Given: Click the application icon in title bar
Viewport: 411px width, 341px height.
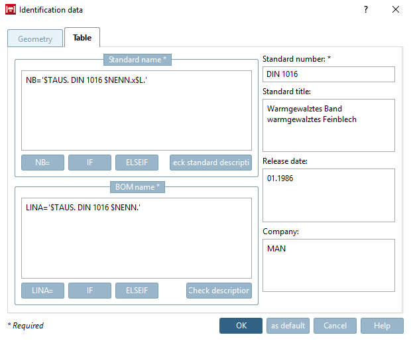Looking at the screenshot, I should tap(11, 10).
